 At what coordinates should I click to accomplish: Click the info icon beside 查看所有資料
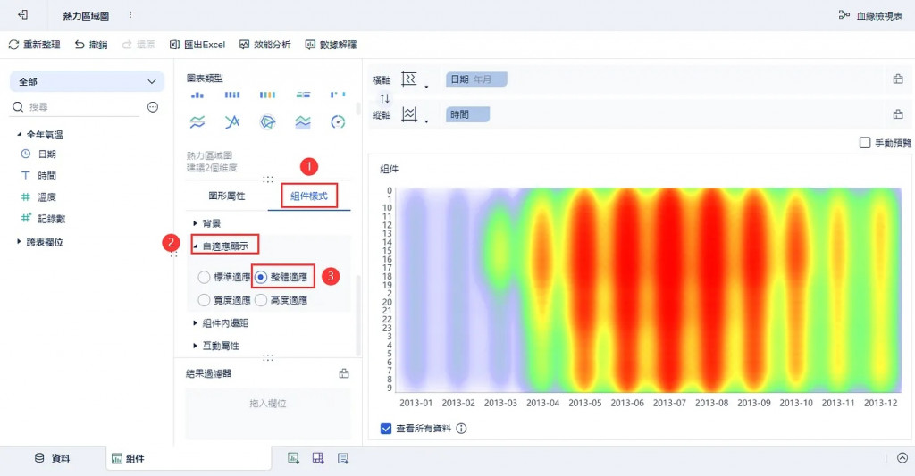click(461, 428)
